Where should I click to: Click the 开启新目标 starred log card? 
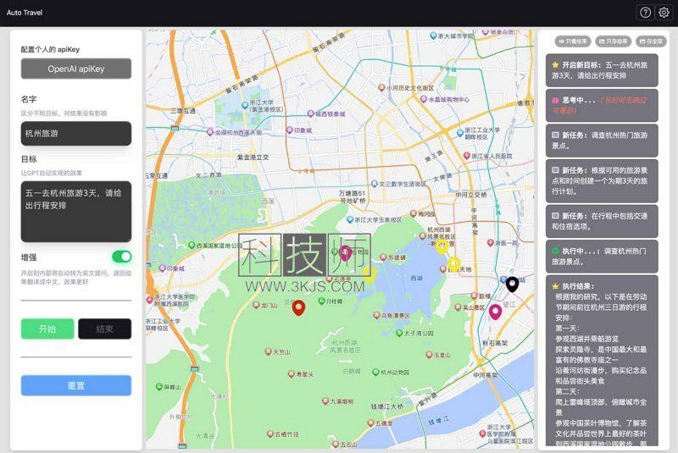(x=602, y=70)
